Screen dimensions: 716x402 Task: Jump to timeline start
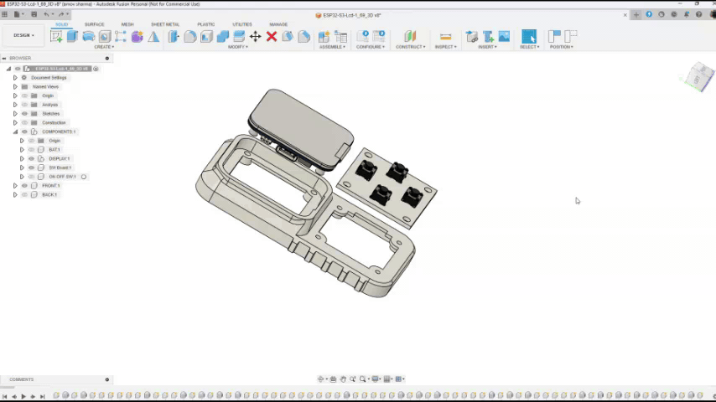(4, 396)
